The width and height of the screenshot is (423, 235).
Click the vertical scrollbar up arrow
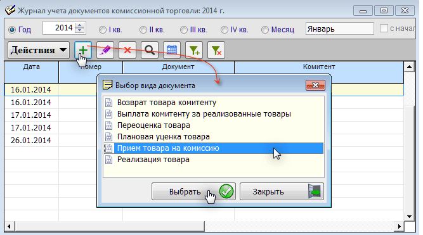pyautogui.click(x=409, y=67)
